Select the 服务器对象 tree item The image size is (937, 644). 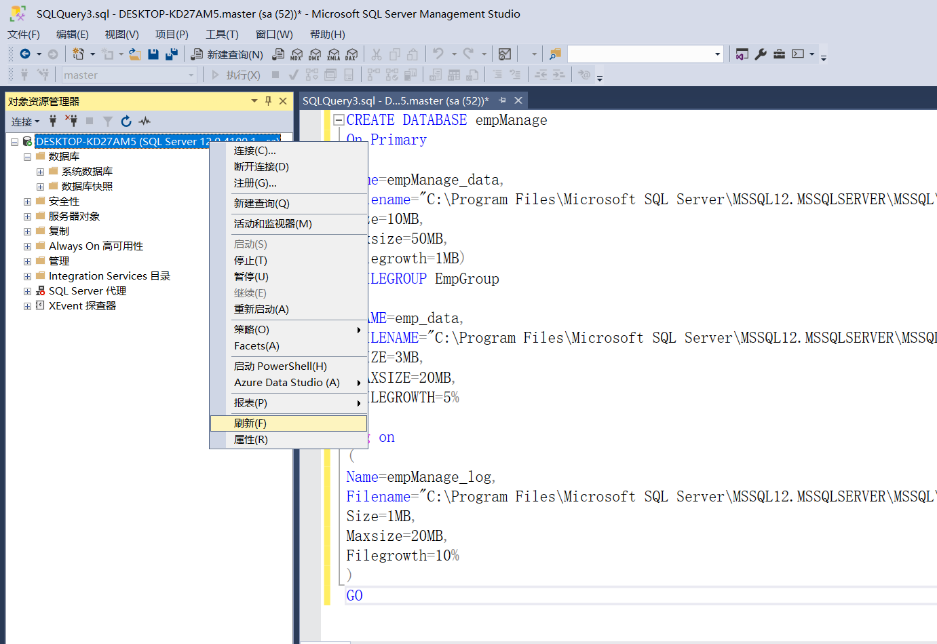[x=74, y=216]
